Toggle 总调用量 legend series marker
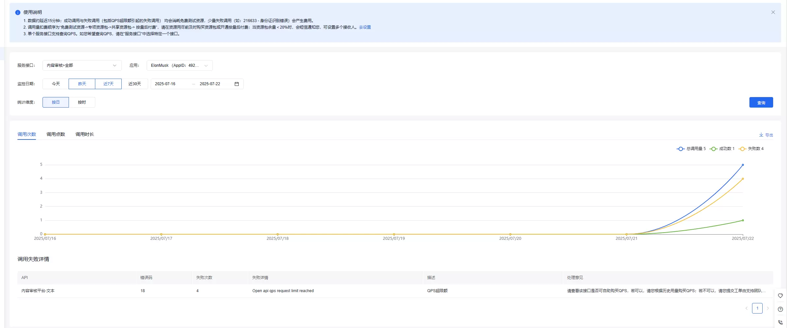The width and height of the screenshot is (787, 328). (681, 149)
